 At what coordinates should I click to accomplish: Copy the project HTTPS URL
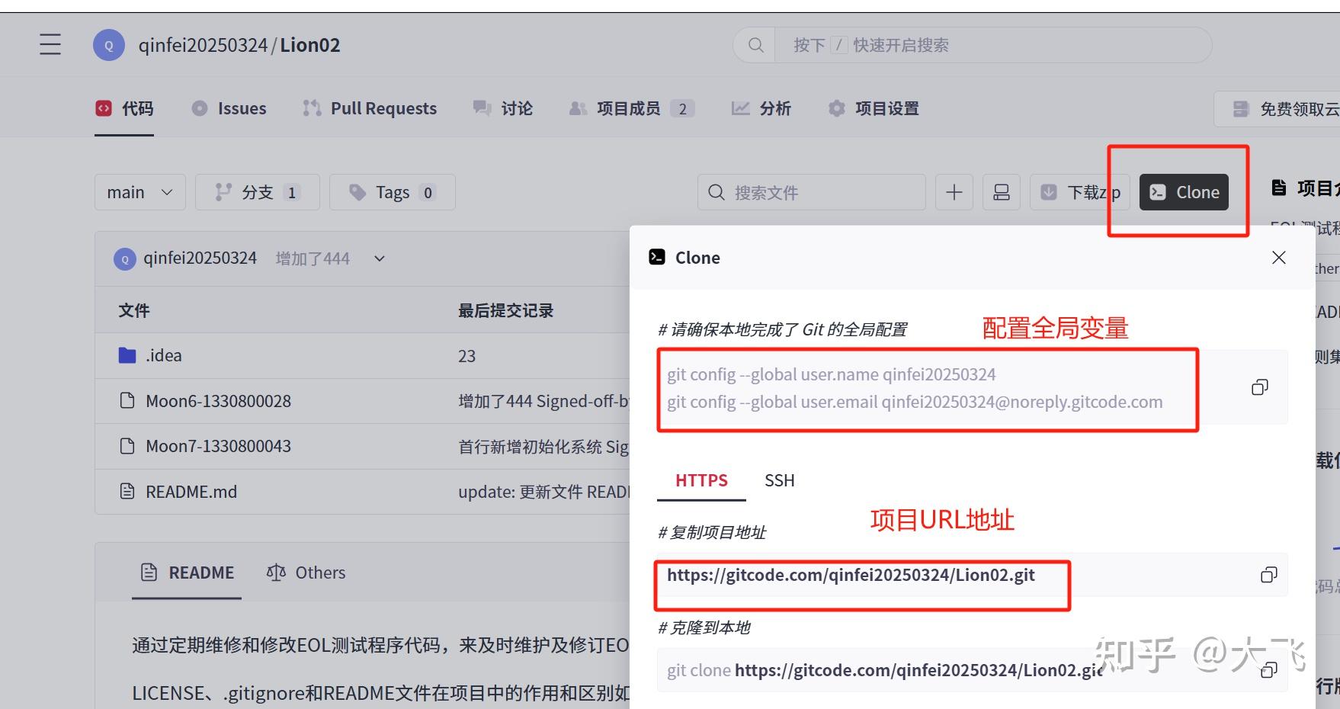click(1269, 576)
